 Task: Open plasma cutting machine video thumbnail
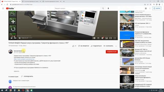pyautogui.click(x=127, y=18)
